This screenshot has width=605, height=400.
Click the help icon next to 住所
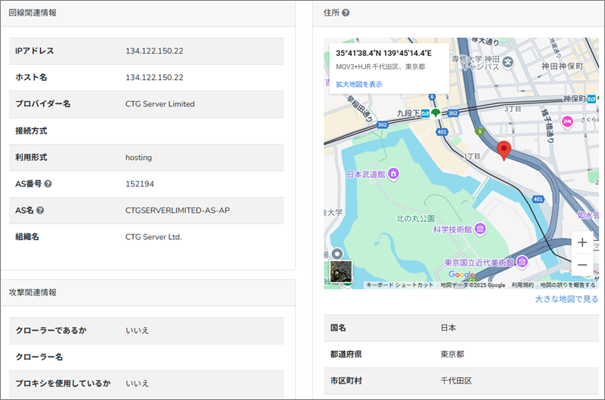(346, 13)
